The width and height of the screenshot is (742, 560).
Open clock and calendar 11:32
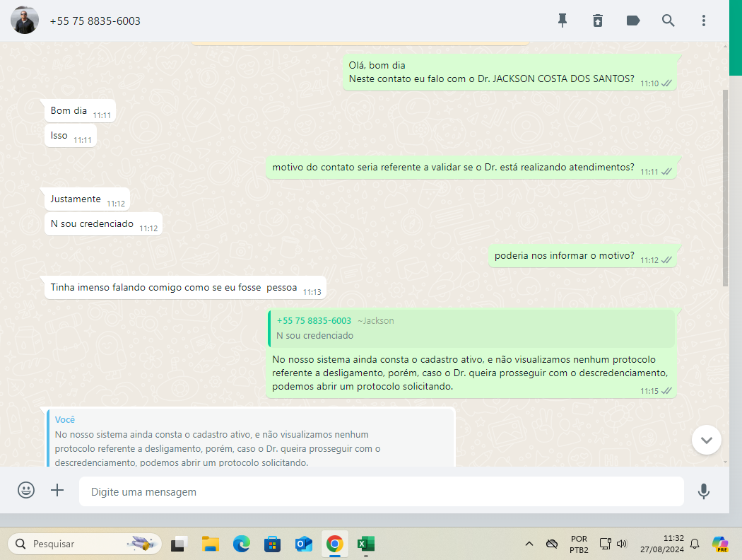coord(662,544)
